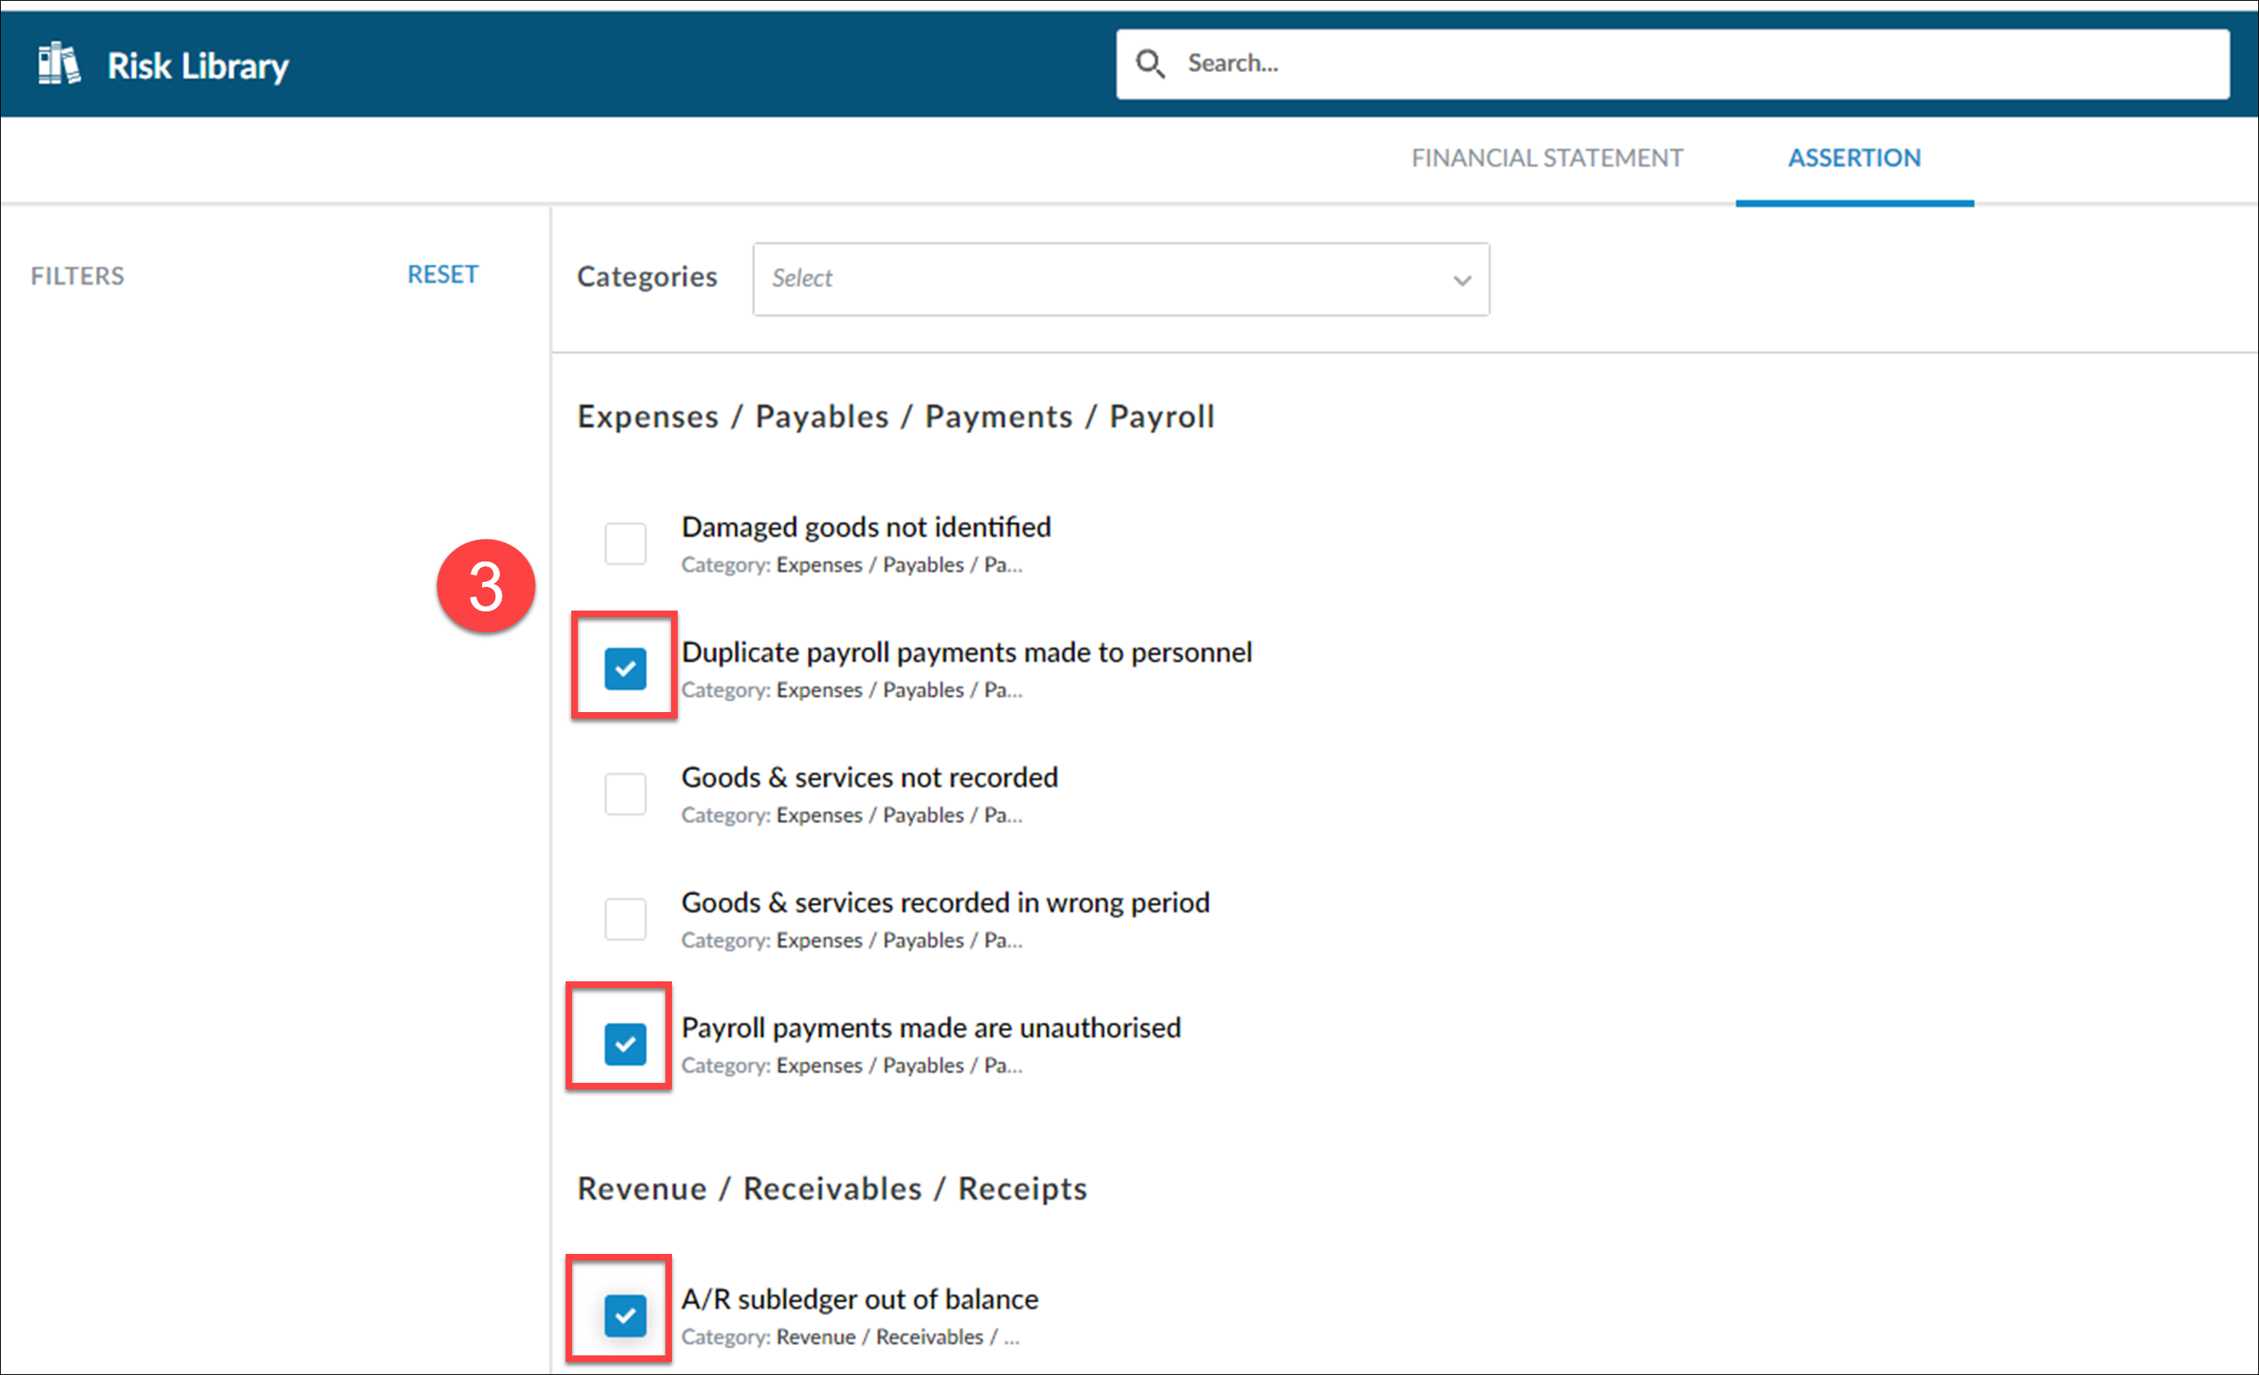
Task: Click the Revenue / Receivables / Receipts heading
Action: [x=832, y=1188]
